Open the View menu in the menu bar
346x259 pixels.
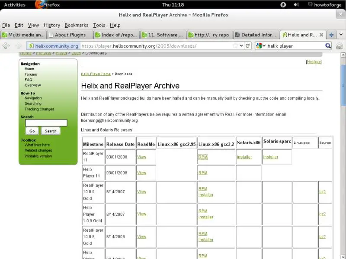click(33, 25)
